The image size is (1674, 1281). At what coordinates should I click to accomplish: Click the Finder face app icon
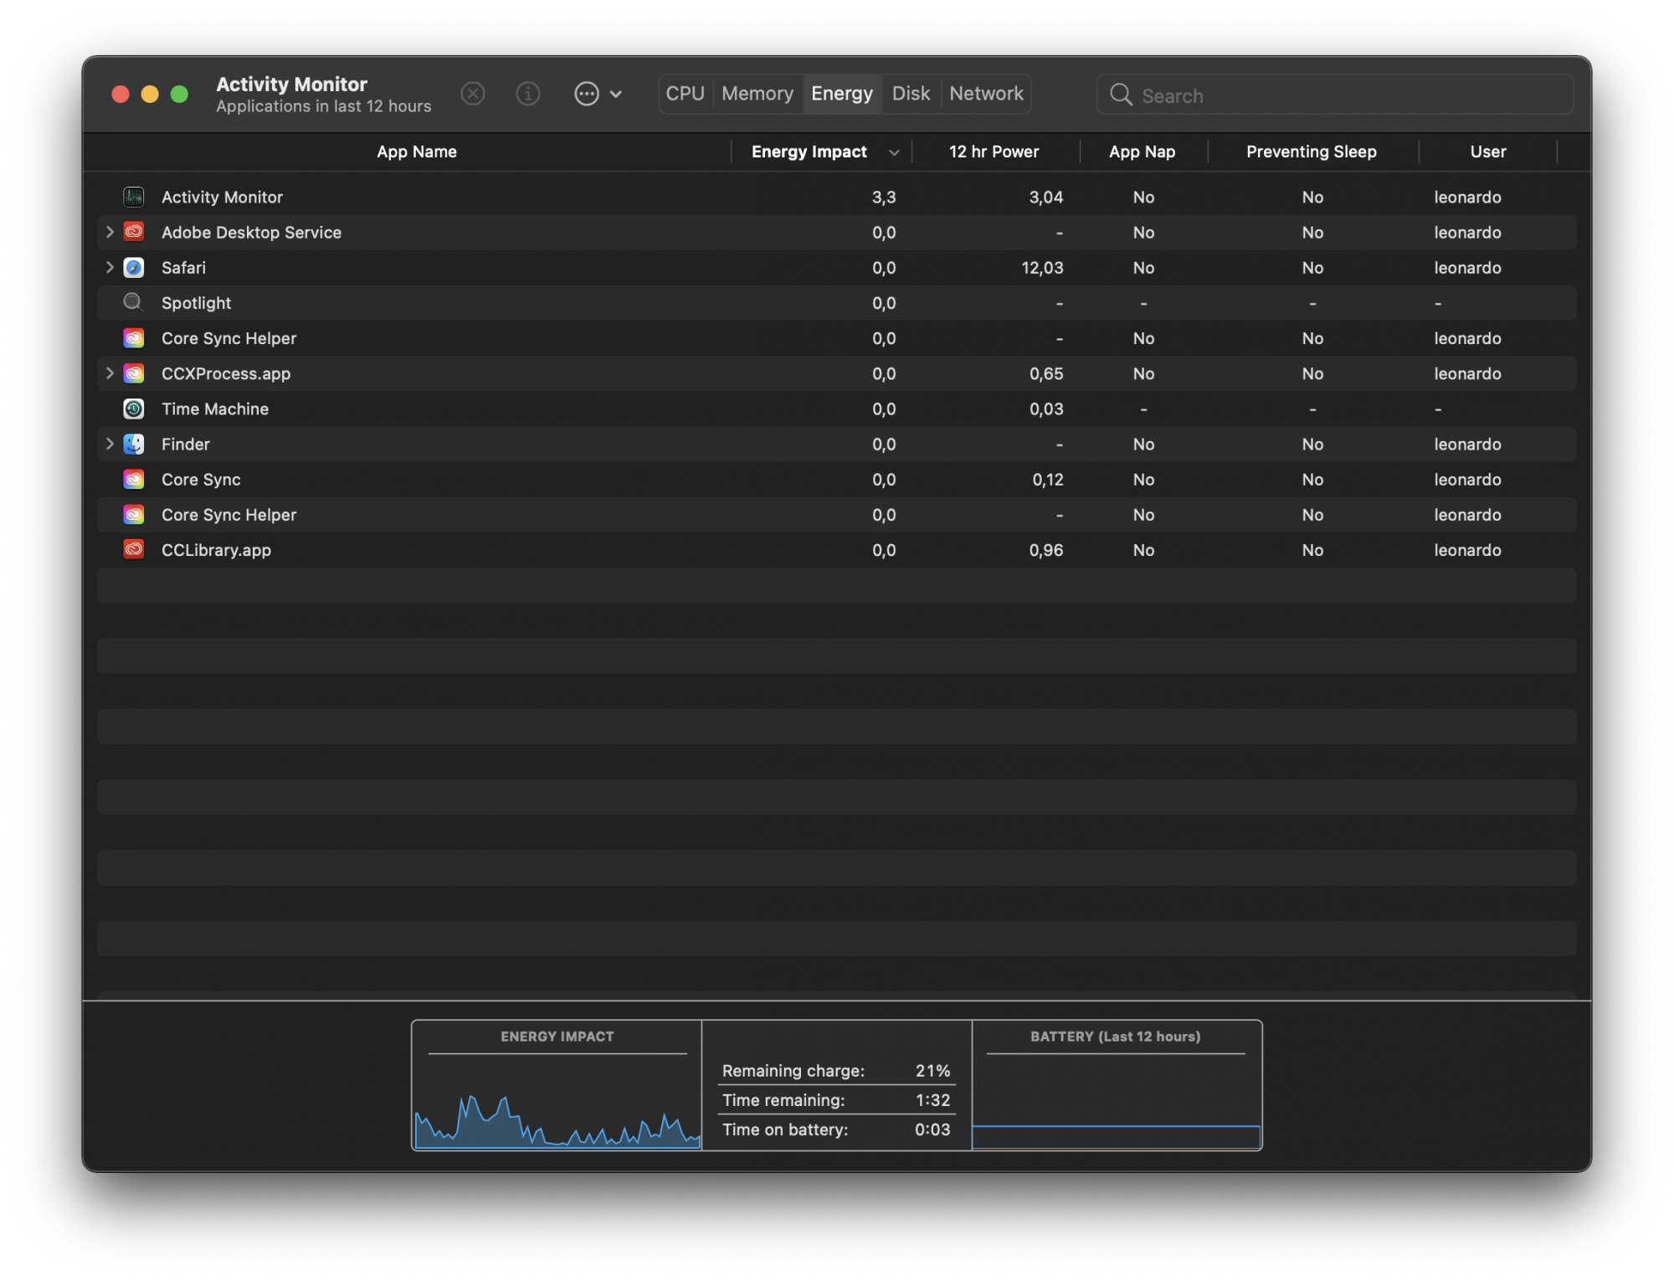tap(134, 445)
